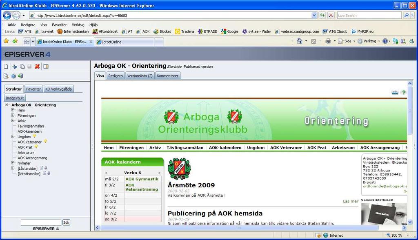Viewport: 418px width, 240px height.
Task: Click the lightbulb icon beside Ungdom
Action: coord(34,136)
